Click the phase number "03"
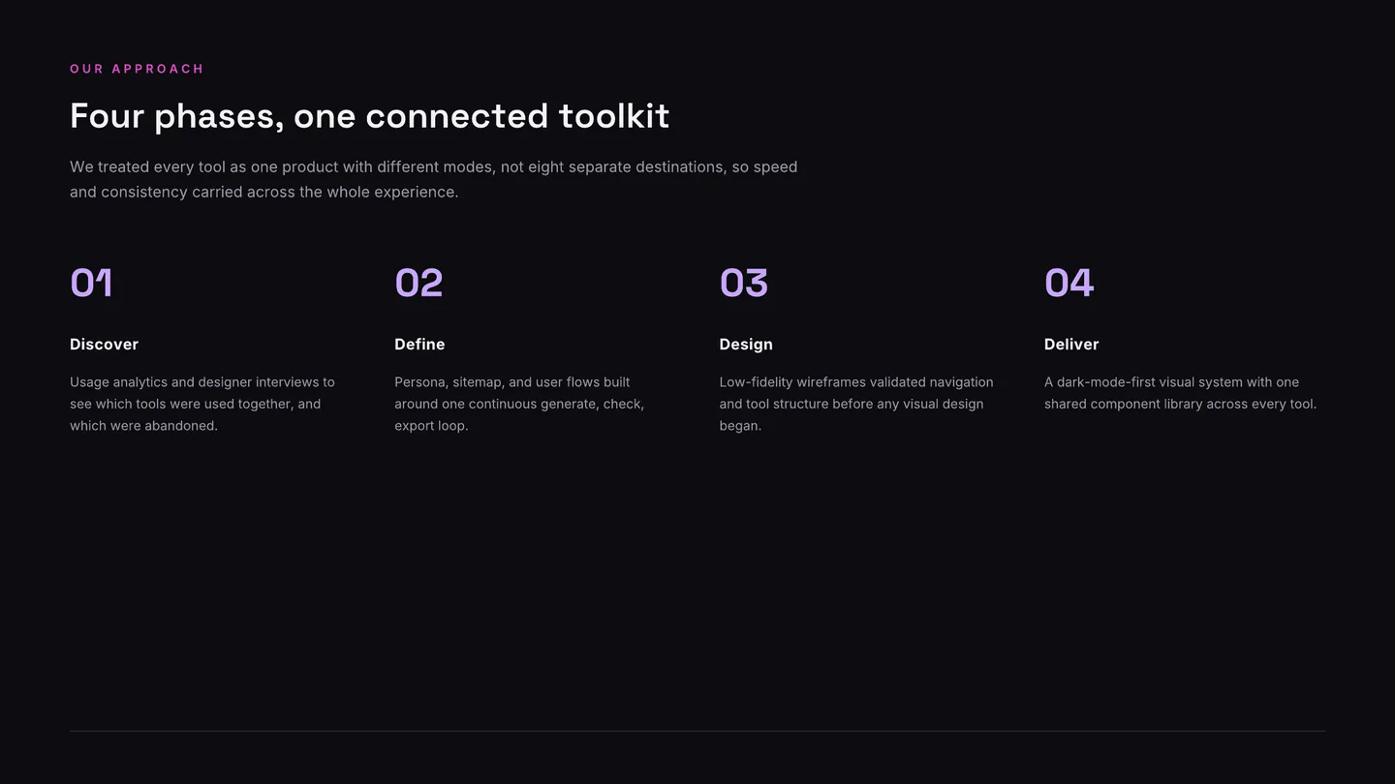The image size is (1395, 784). [744, 283]
